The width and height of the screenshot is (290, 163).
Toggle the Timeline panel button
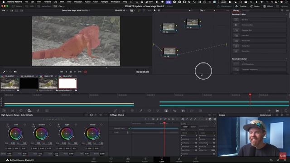tap(241, 6)
